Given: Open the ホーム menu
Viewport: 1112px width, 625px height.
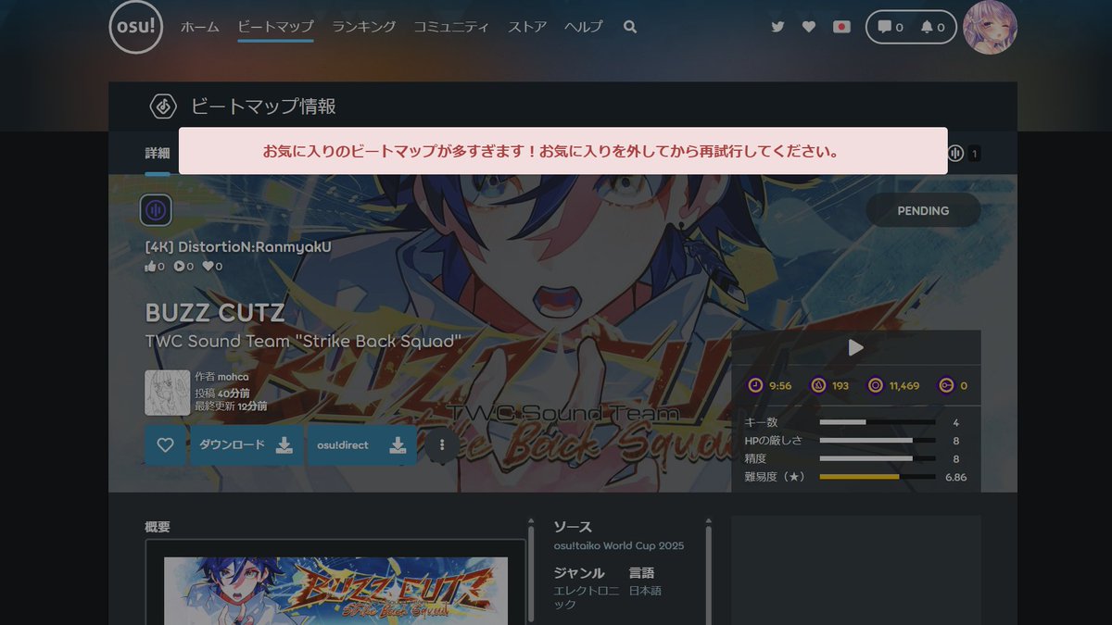Looking at the screenshot, I should (x=199, y=27).
